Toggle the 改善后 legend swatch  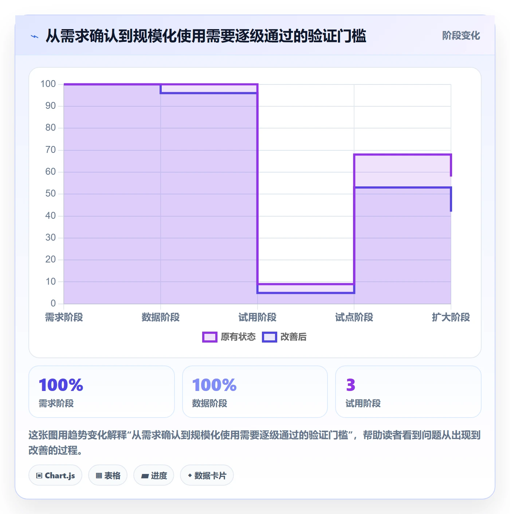(270, 337)
